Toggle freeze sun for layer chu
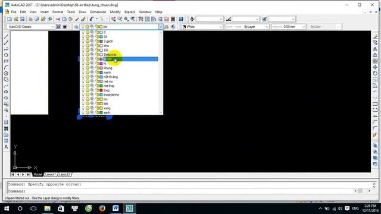This screenshot has height=214, width=381. (88, 46)
